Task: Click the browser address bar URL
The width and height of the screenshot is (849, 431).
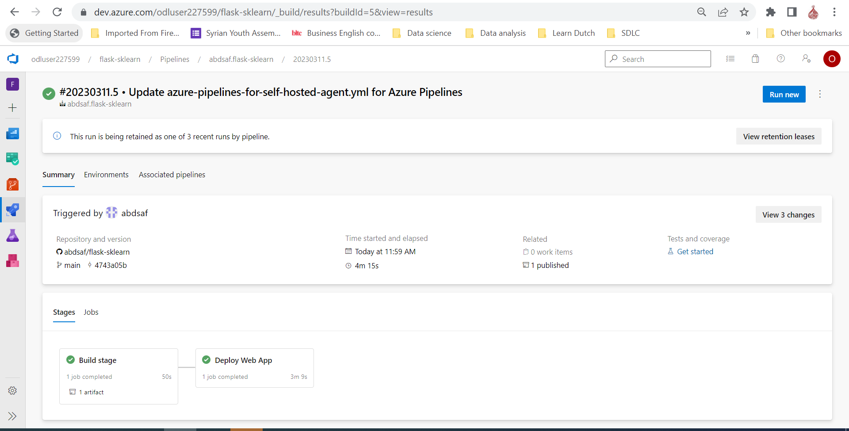Action: (x=263, y=12)
